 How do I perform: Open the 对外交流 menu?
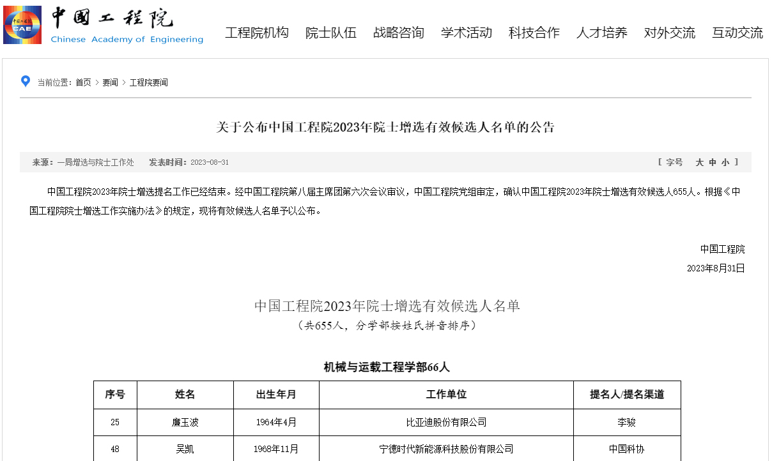[668, 33]
